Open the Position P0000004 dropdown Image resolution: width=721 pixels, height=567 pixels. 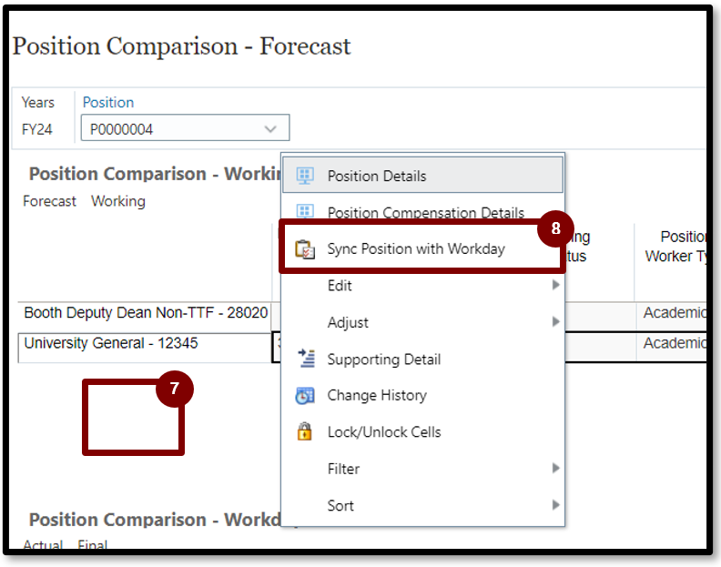coord(269,129)
